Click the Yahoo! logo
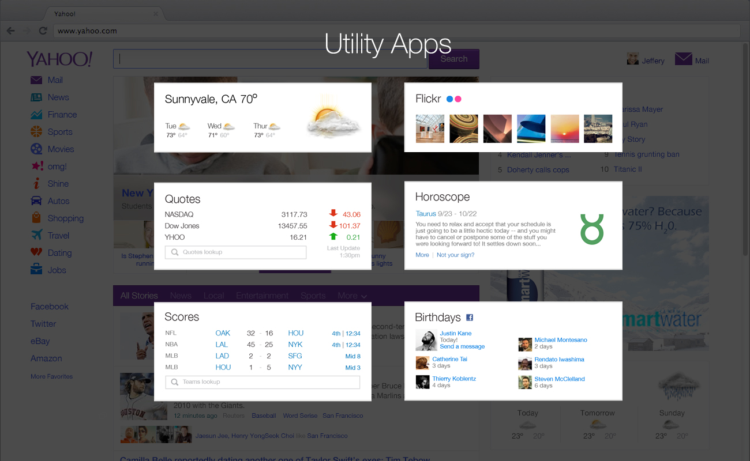750x461 pixels. pos(59,59)
